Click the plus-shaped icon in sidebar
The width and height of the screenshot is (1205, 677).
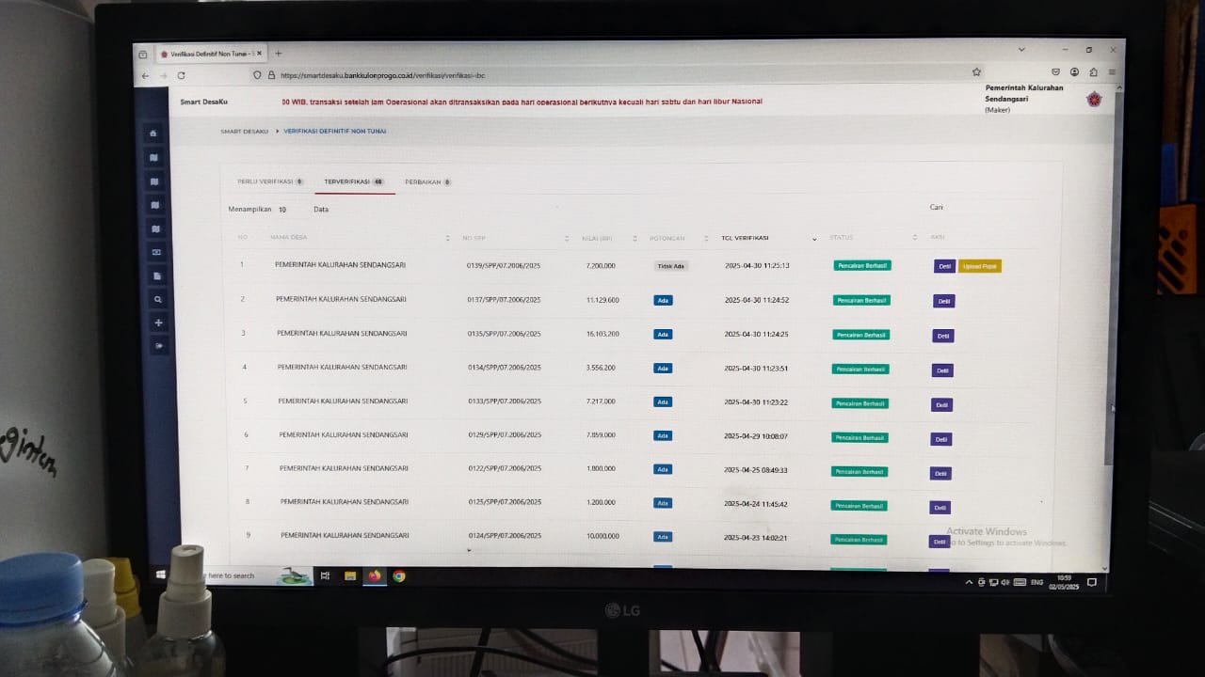(158, 323)
